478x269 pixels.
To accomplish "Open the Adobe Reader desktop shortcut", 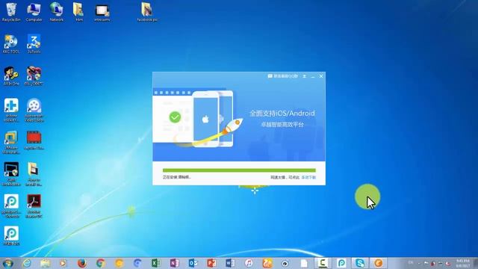I will 34,206.
